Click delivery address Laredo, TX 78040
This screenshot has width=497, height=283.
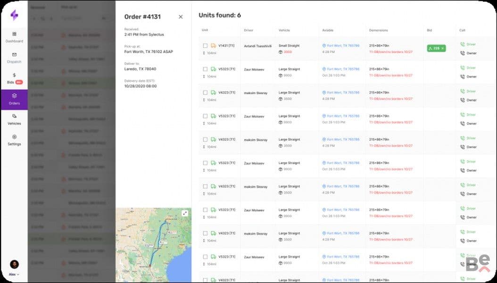click(140, 69)
